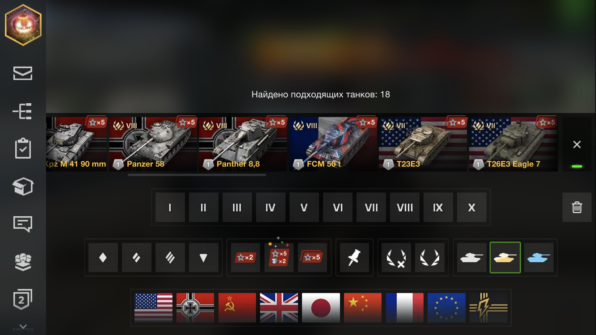Toggle the downward triangle tank class filter
Screen dimensions: 596x335
(x=204, y=258)
